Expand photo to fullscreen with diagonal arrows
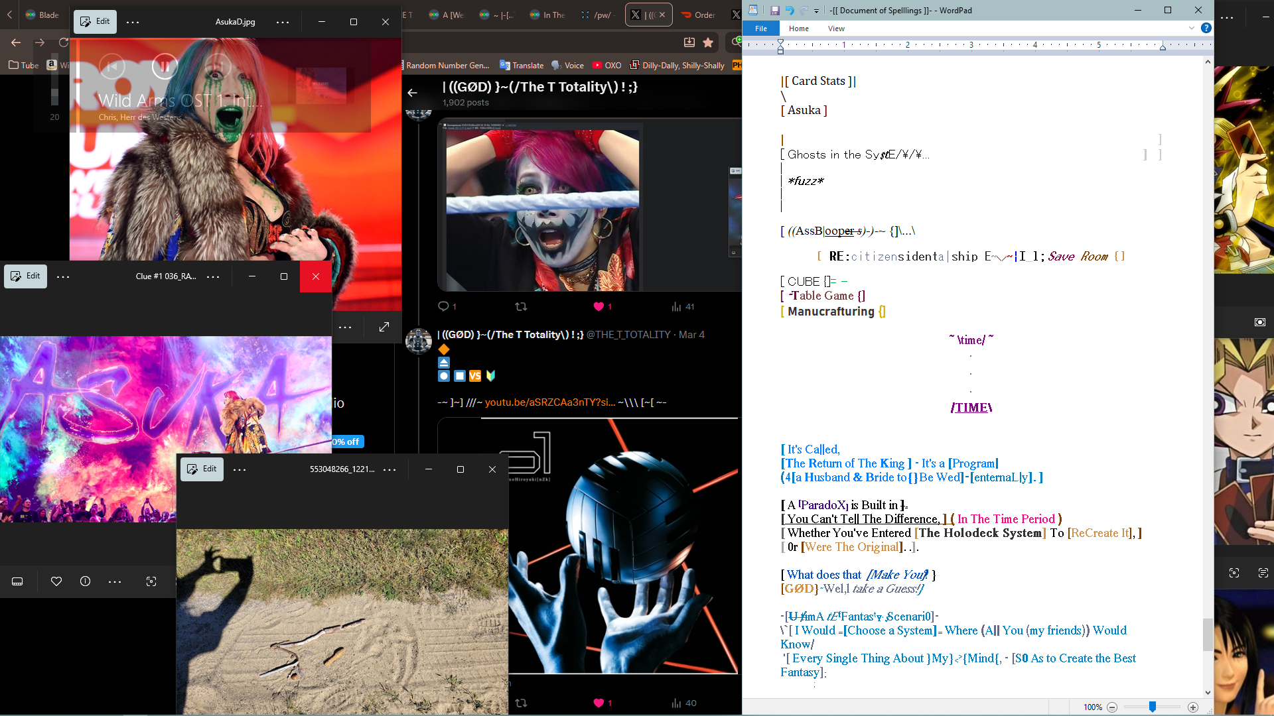This screenshot has width=1274, height=716. tap(384, 327)
